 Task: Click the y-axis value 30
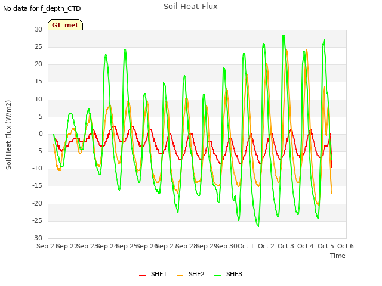(x=38, y=29)
